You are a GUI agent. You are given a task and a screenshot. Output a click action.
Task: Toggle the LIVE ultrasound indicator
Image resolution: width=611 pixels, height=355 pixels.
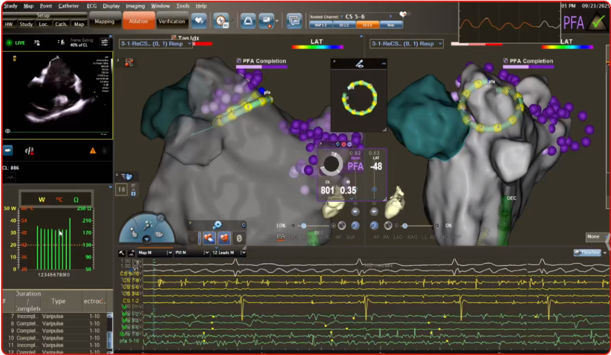point(16,43)
